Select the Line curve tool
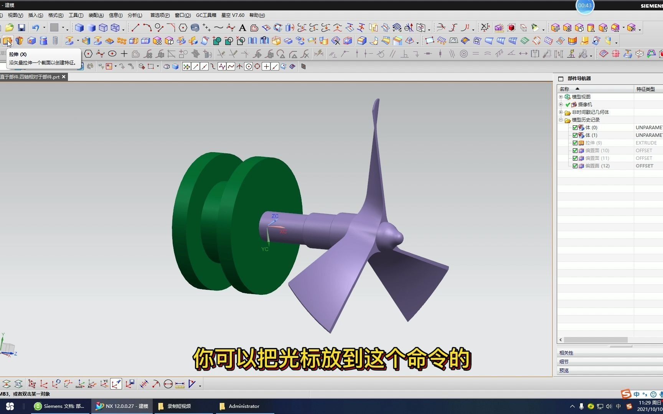663x414 pixels. coord(135,28)
